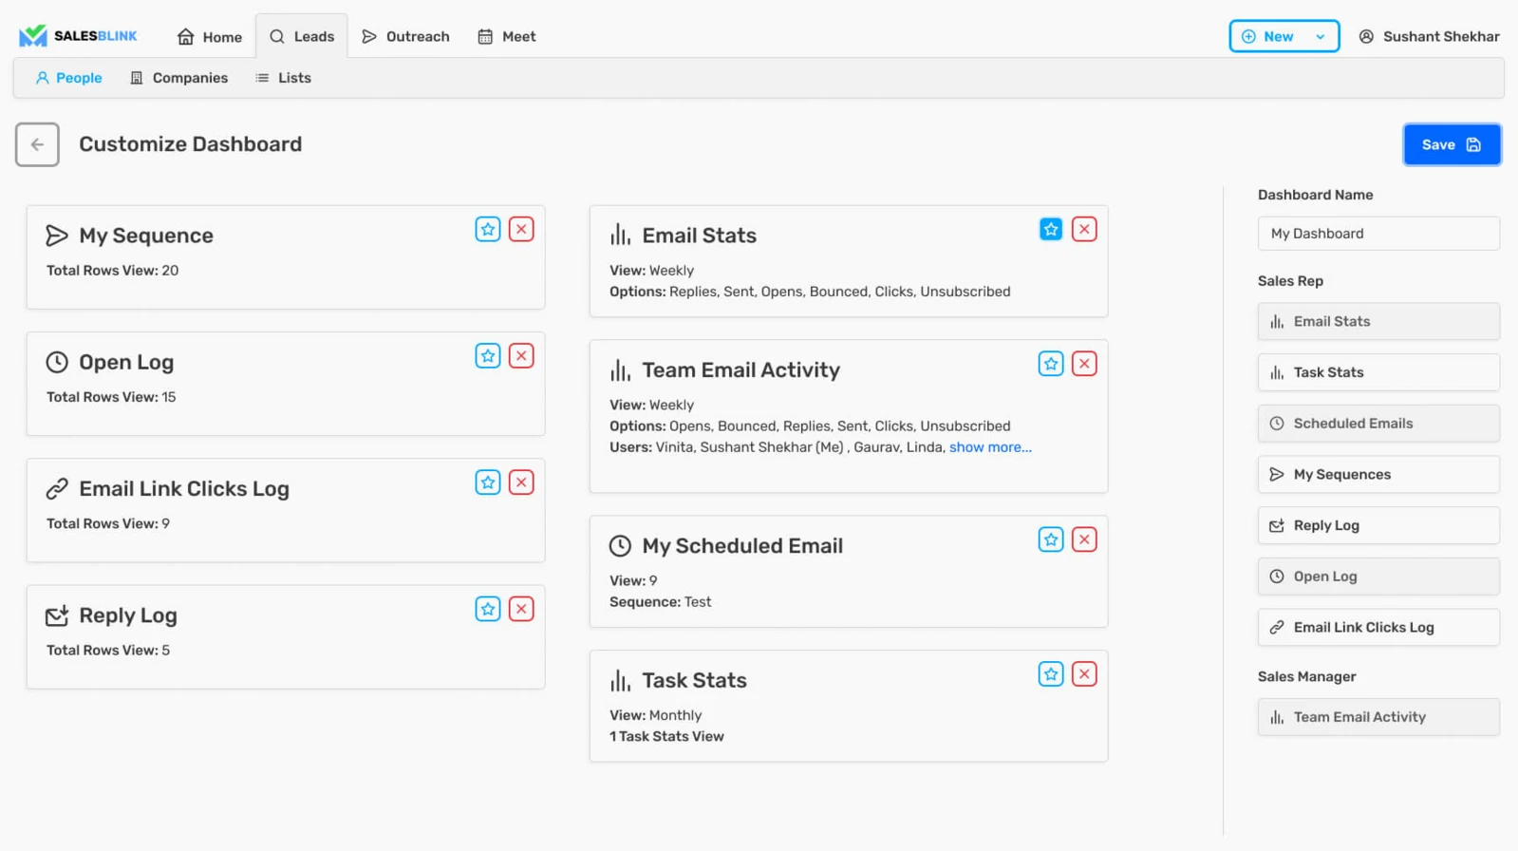Star the Reply Log widget
Image resolution: width=1518 pixels, height=851 pixels.
(488, 609)
